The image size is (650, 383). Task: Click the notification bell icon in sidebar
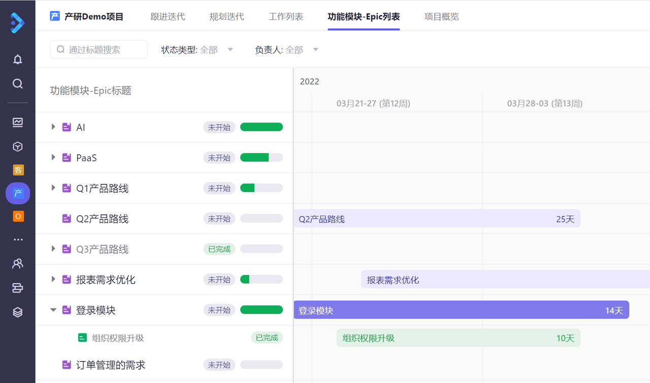[18, 59]
